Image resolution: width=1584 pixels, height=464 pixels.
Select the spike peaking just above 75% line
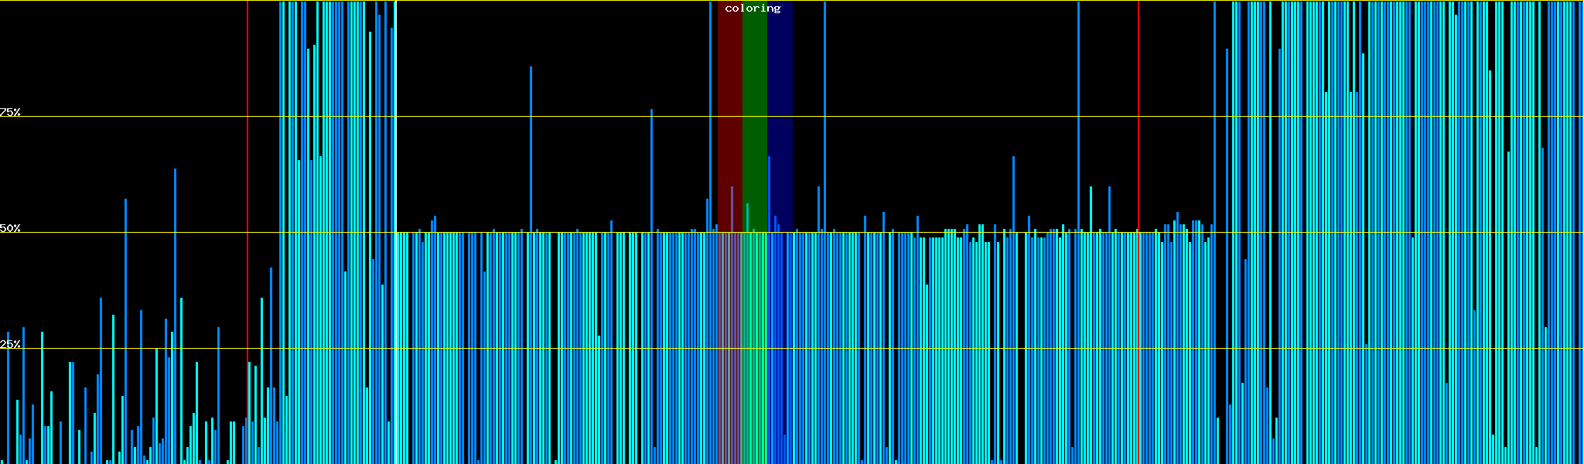[651, 111]
